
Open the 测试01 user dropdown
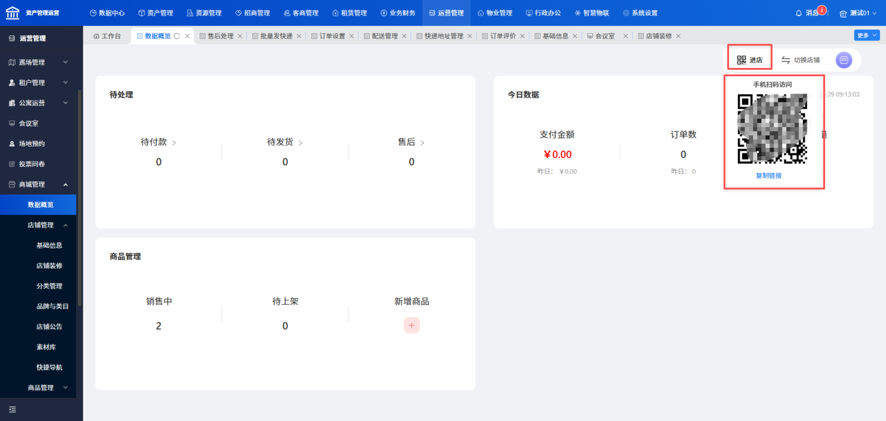click(x=858, y=13)
